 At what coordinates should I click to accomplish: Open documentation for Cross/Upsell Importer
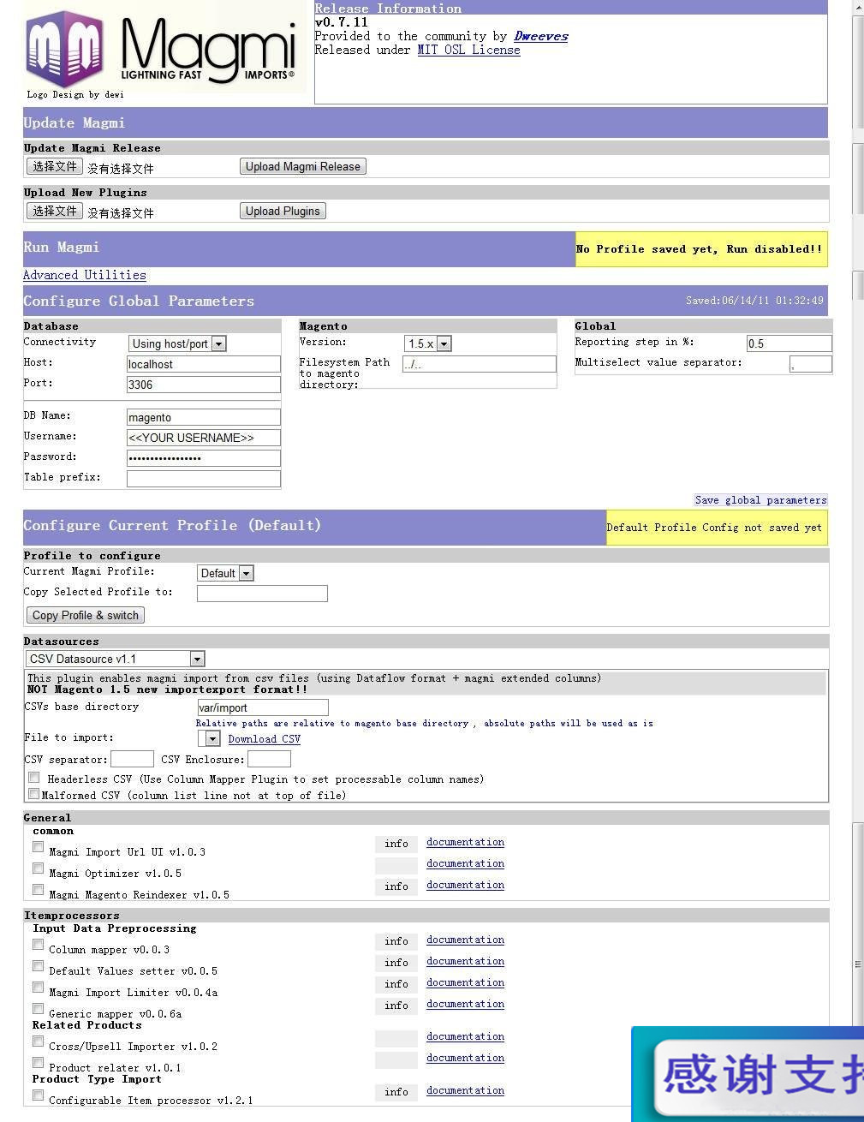pos(465,1036)
